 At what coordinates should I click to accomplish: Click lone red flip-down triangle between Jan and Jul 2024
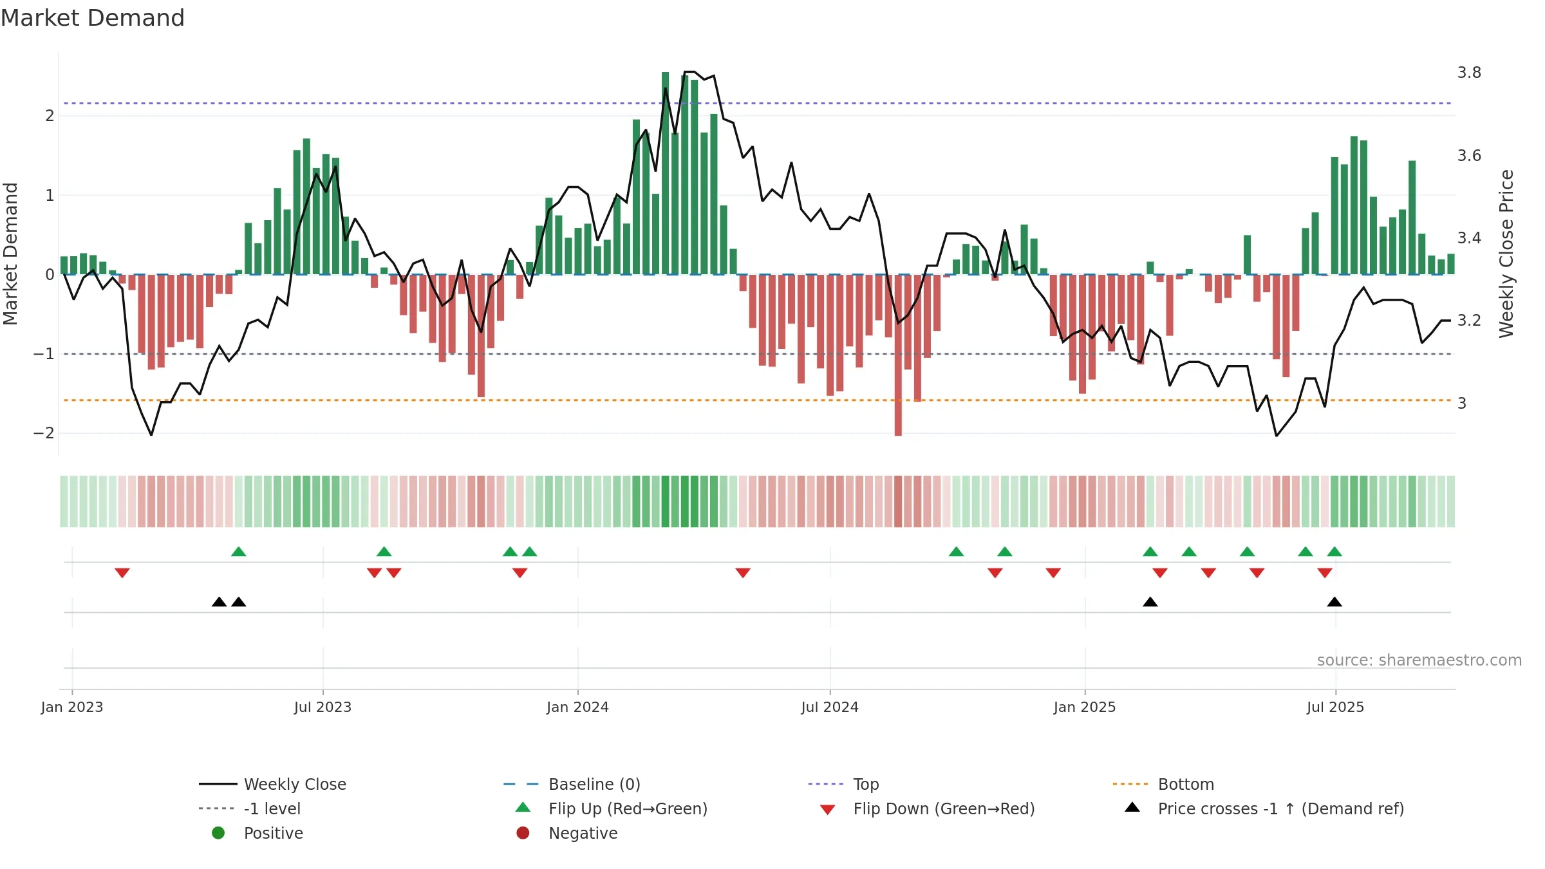743,573
